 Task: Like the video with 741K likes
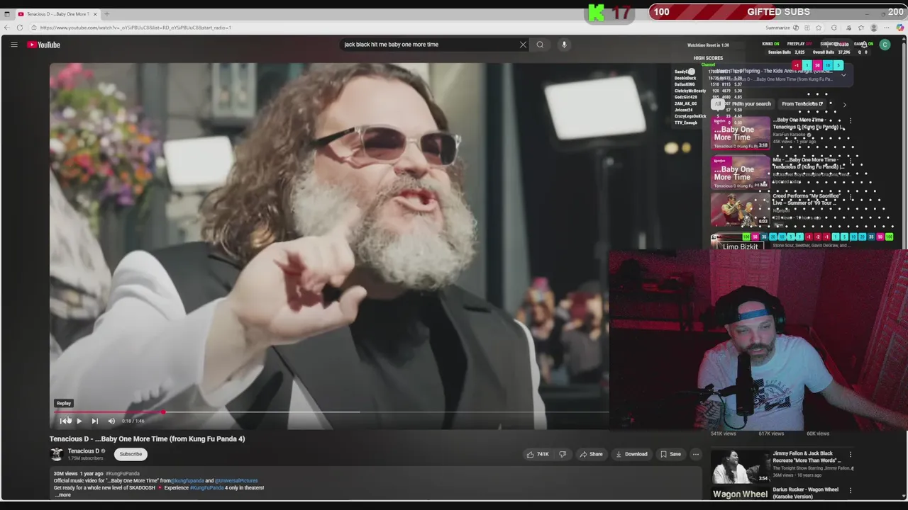point(537,454)
